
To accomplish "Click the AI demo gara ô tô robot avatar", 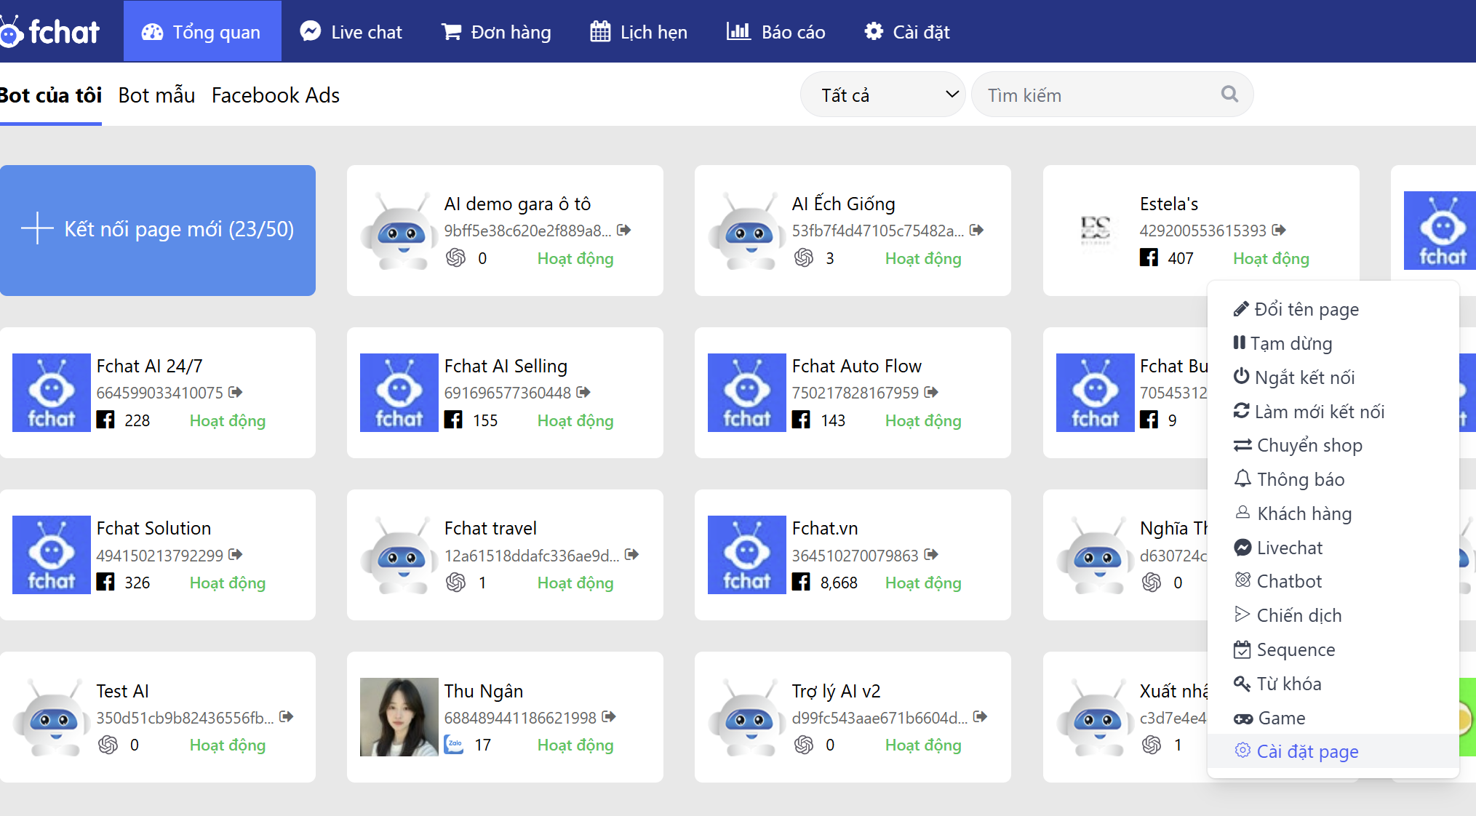I will click(x=399, y=231).
